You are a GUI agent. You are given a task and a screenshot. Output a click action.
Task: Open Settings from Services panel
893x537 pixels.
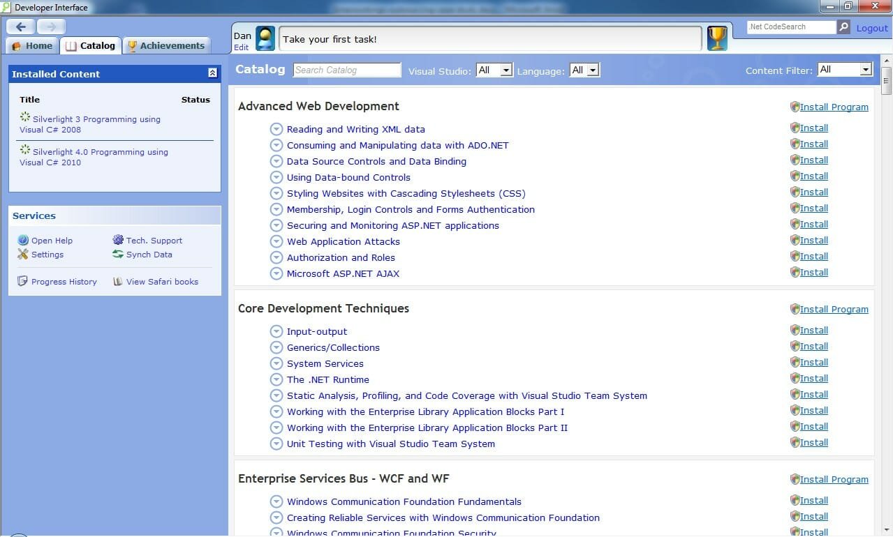coord(47,255)
